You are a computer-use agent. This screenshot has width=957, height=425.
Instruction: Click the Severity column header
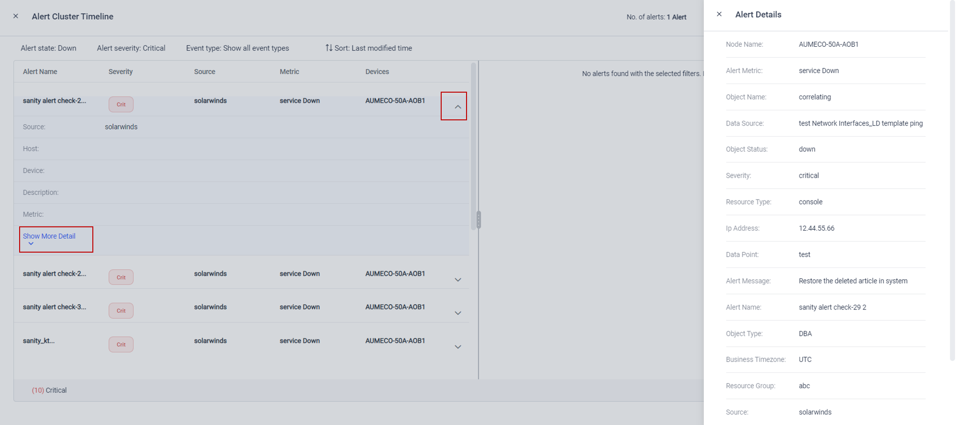point(121,72)
